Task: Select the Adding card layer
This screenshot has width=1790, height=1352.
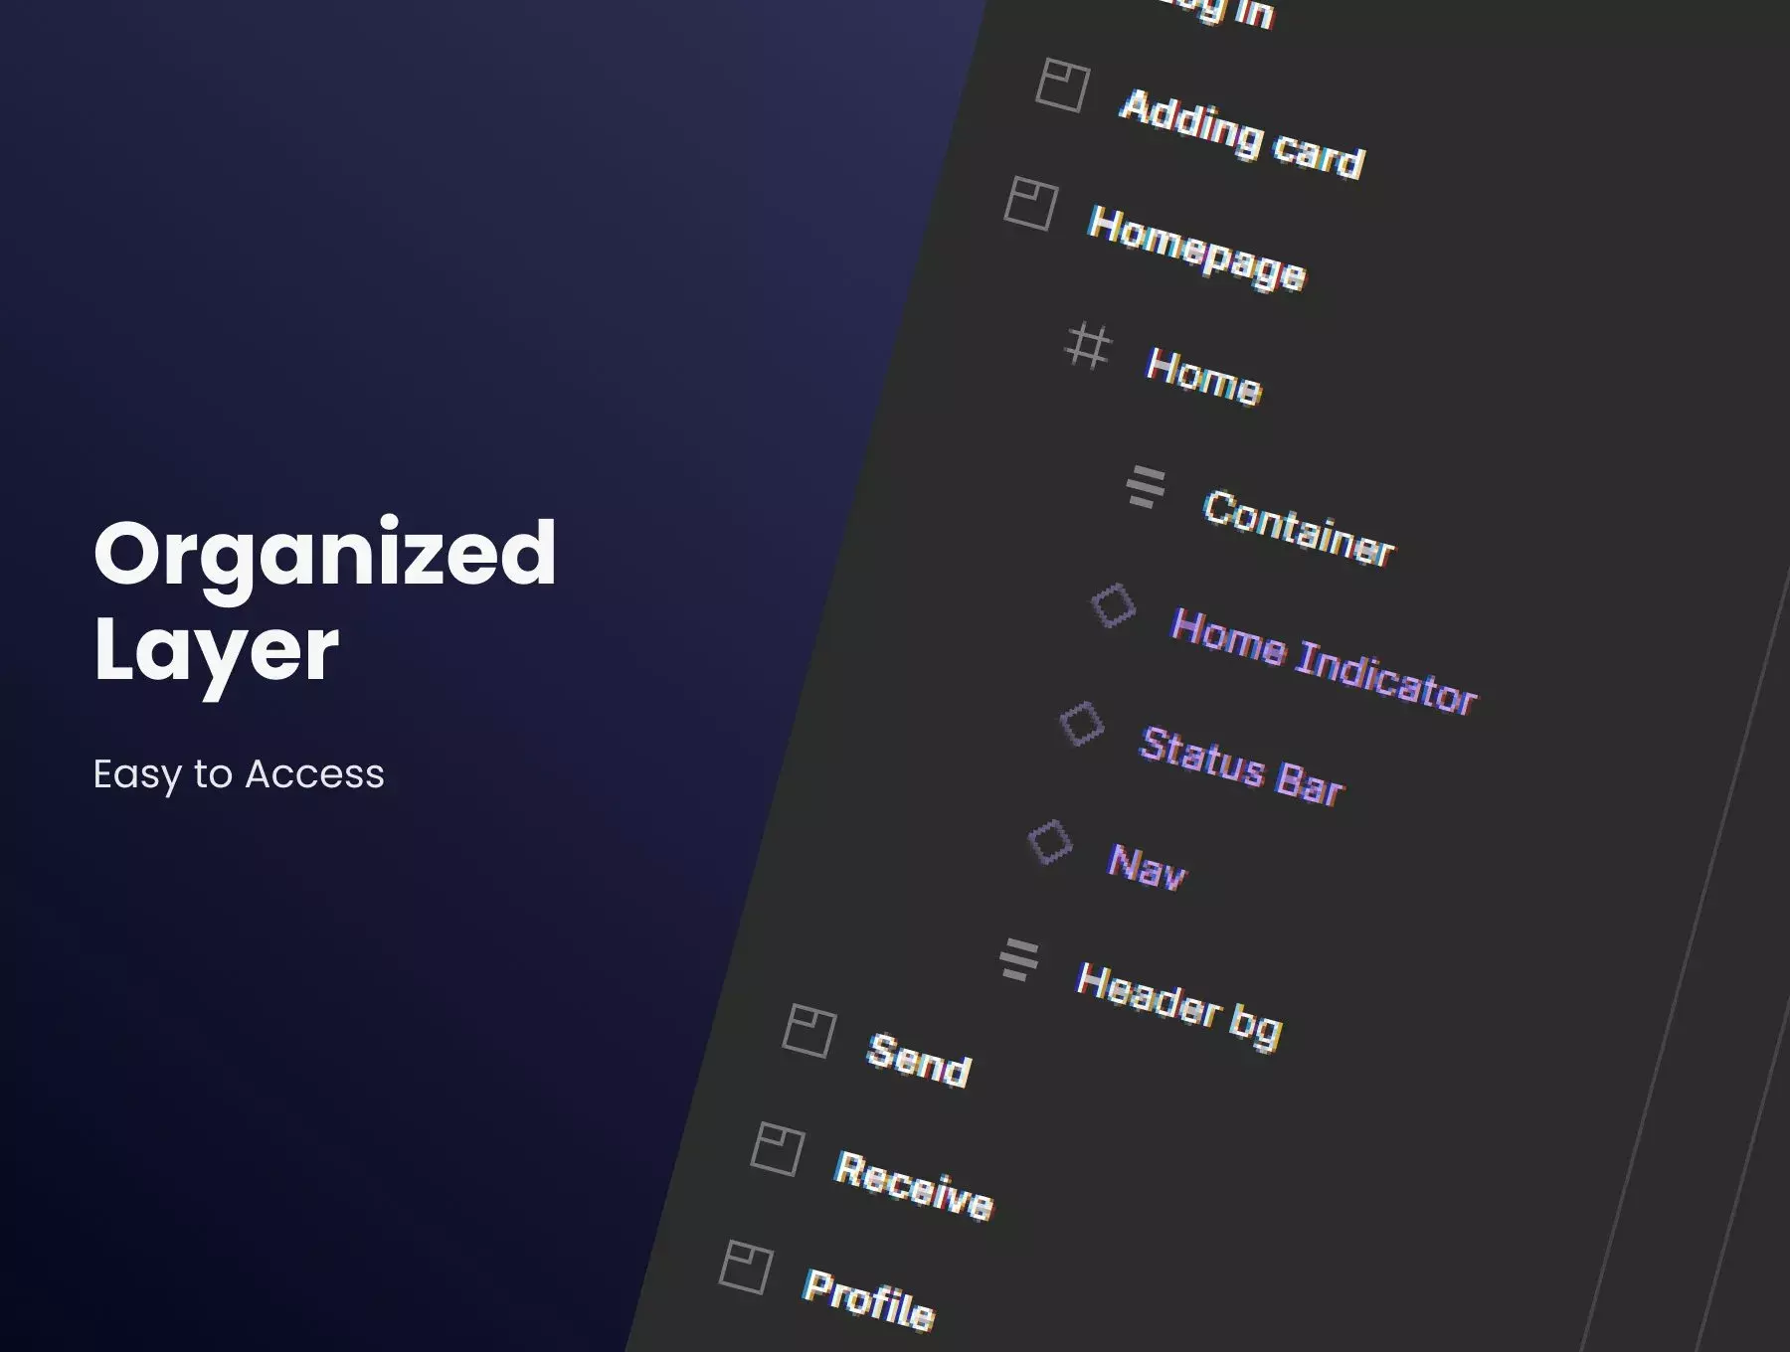Action: 1241,134
